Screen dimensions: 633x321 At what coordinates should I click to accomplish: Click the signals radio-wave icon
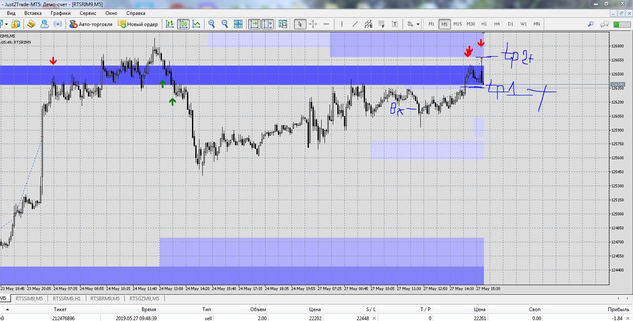point(58,24)
